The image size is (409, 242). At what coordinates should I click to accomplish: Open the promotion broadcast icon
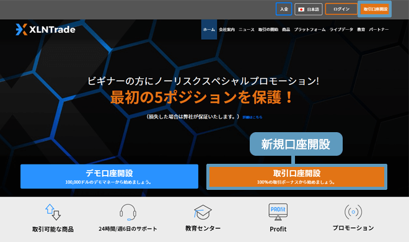tap(353, 212)
